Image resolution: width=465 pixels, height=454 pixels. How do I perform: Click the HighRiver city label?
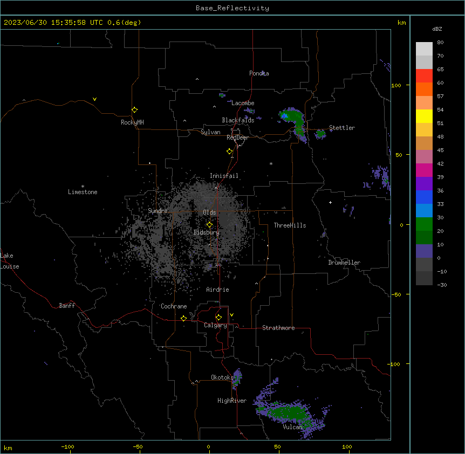232,401
